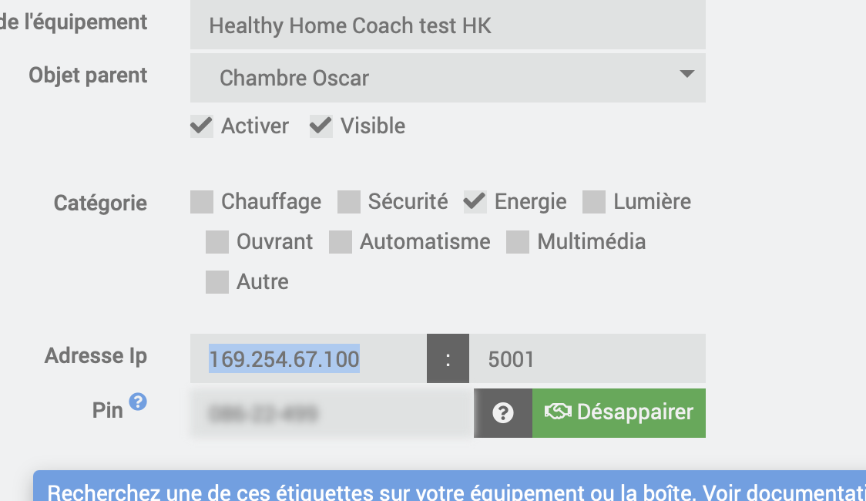This screenshot has width=866, height=501.
Task: Check the Multimédia category box
Action: 518,242
